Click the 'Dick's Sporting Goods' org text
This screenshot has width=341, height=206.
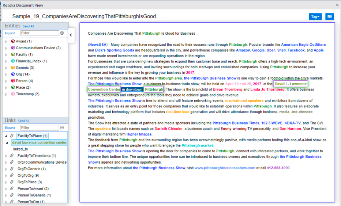[x=115, y=50]
